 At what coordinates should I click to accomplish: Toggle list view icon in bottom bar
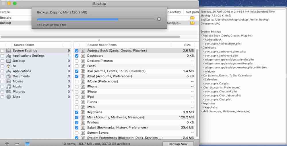[x=27, y=144]
